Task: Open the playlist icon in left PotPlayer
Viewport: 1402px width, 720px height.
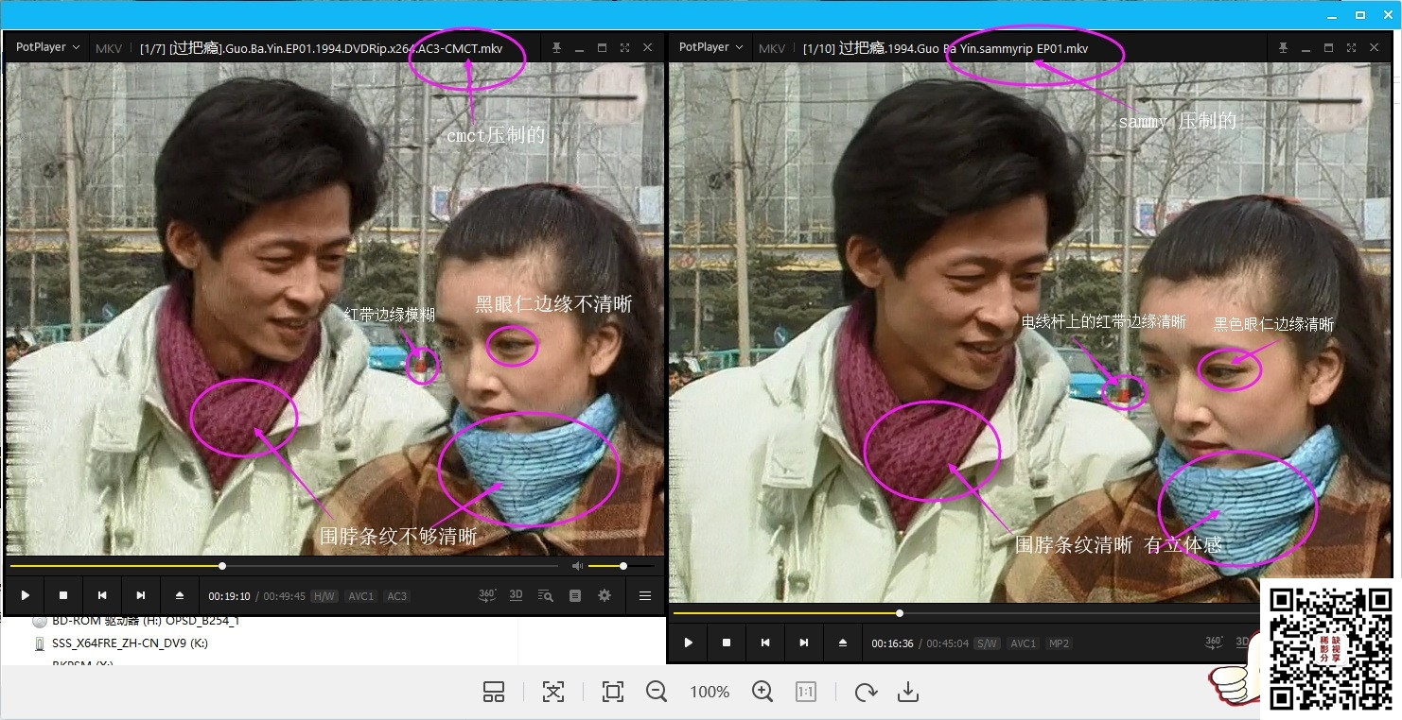Action: 575,595
